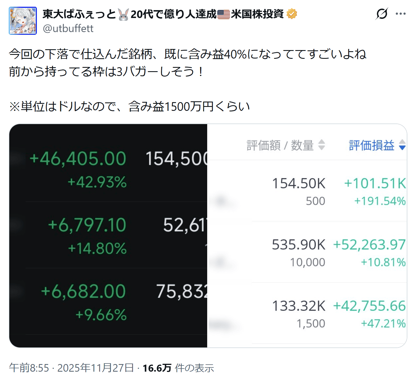This screenshot has width=411, height=377.
Task: Click the display name 東大ぱふぇっと
Action: click(x=79, y=14)
